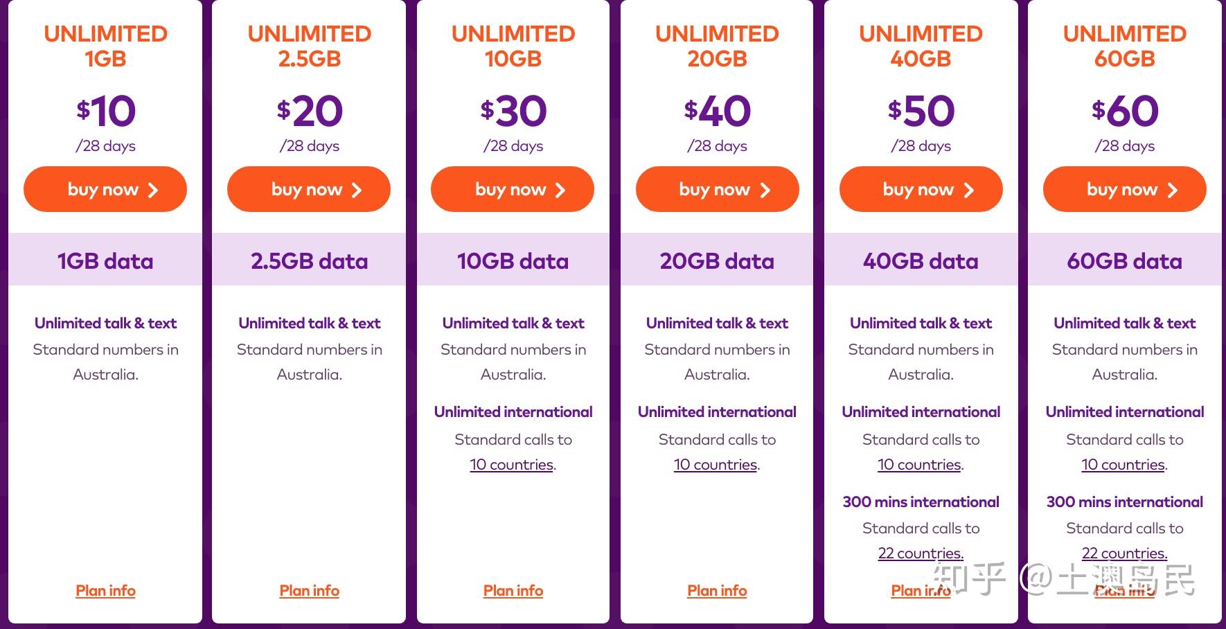Open 10 countries link in 60GB plan
Screen dimensions: 1226x629
coord(1123,465)
